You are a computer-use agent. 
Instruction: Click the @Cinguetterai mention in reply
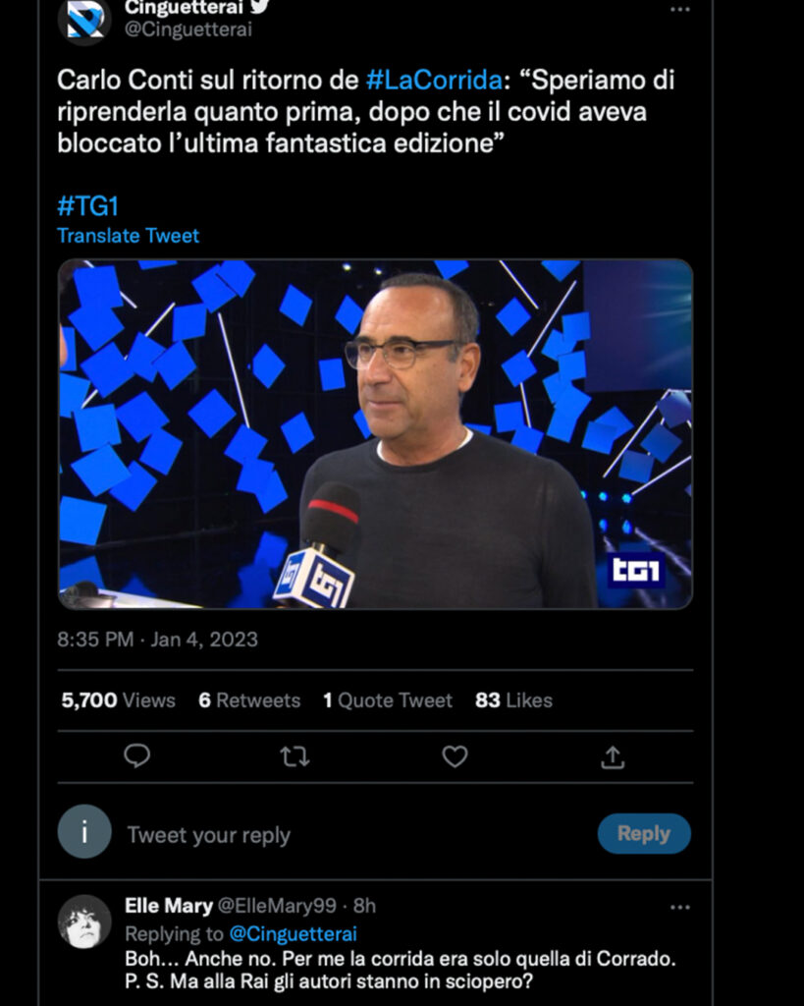point(293,933)
